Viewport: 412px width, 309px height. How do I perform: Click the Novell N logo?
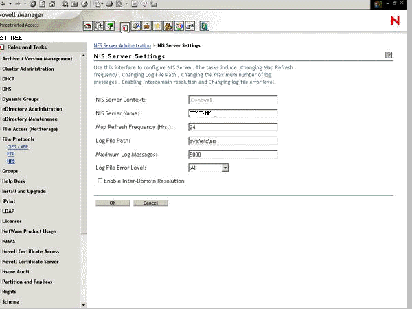coord(395,21)
